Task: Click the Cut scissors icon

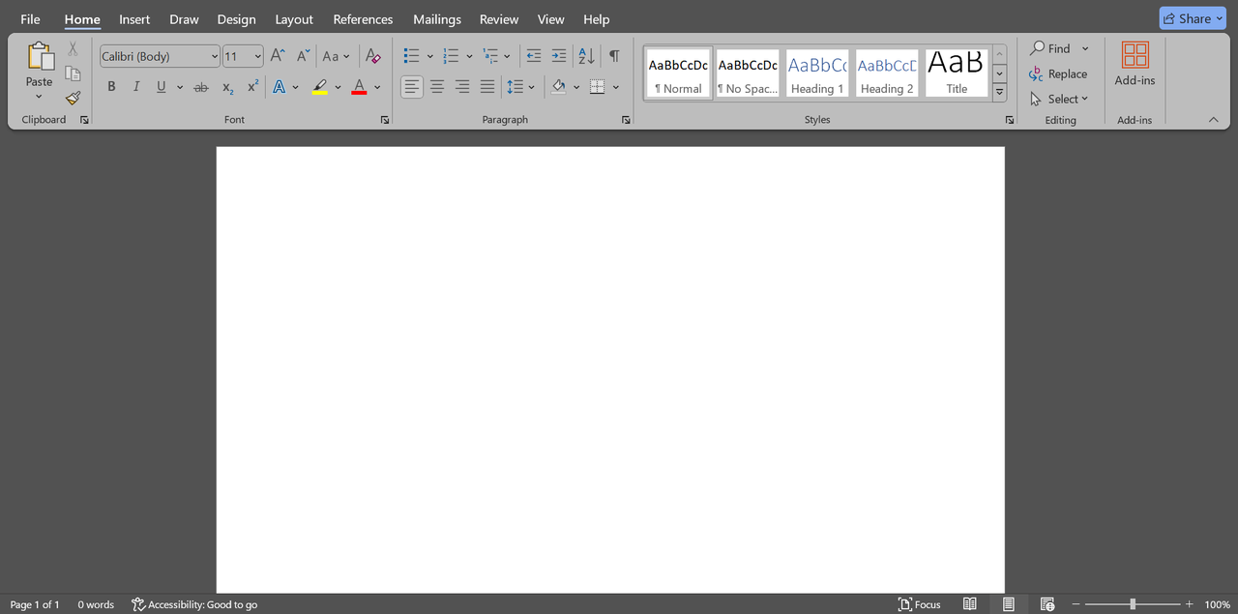Action: [x=73, y=48]
